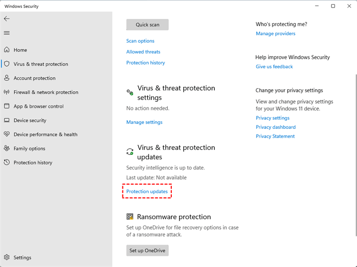The image size is (357, 267).
Task: Open the Manage providers link
Action: click(275, 34)
